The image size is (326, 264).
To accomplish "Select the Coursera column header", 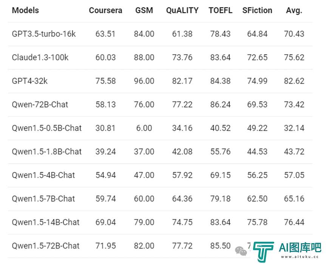I will 105,10.
